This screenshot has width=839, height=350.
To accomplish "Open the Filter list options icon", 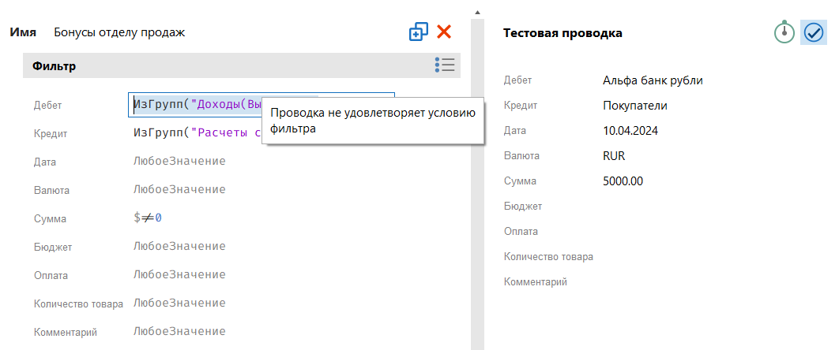I will click(x=445, y=65).
